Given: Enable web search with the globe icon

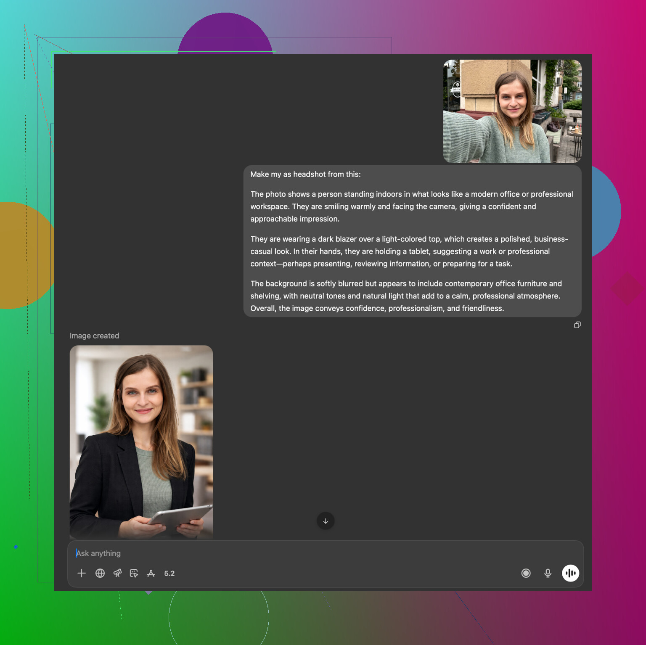Looking at the screenshot, I should [x=100, y=573].
